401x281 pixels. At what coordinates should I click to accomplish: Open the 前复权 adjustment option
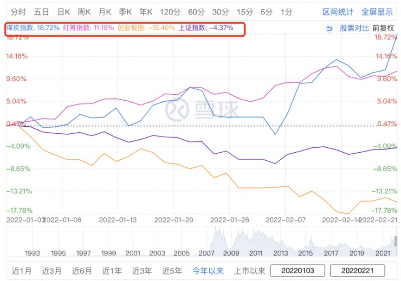pos(383,28)
